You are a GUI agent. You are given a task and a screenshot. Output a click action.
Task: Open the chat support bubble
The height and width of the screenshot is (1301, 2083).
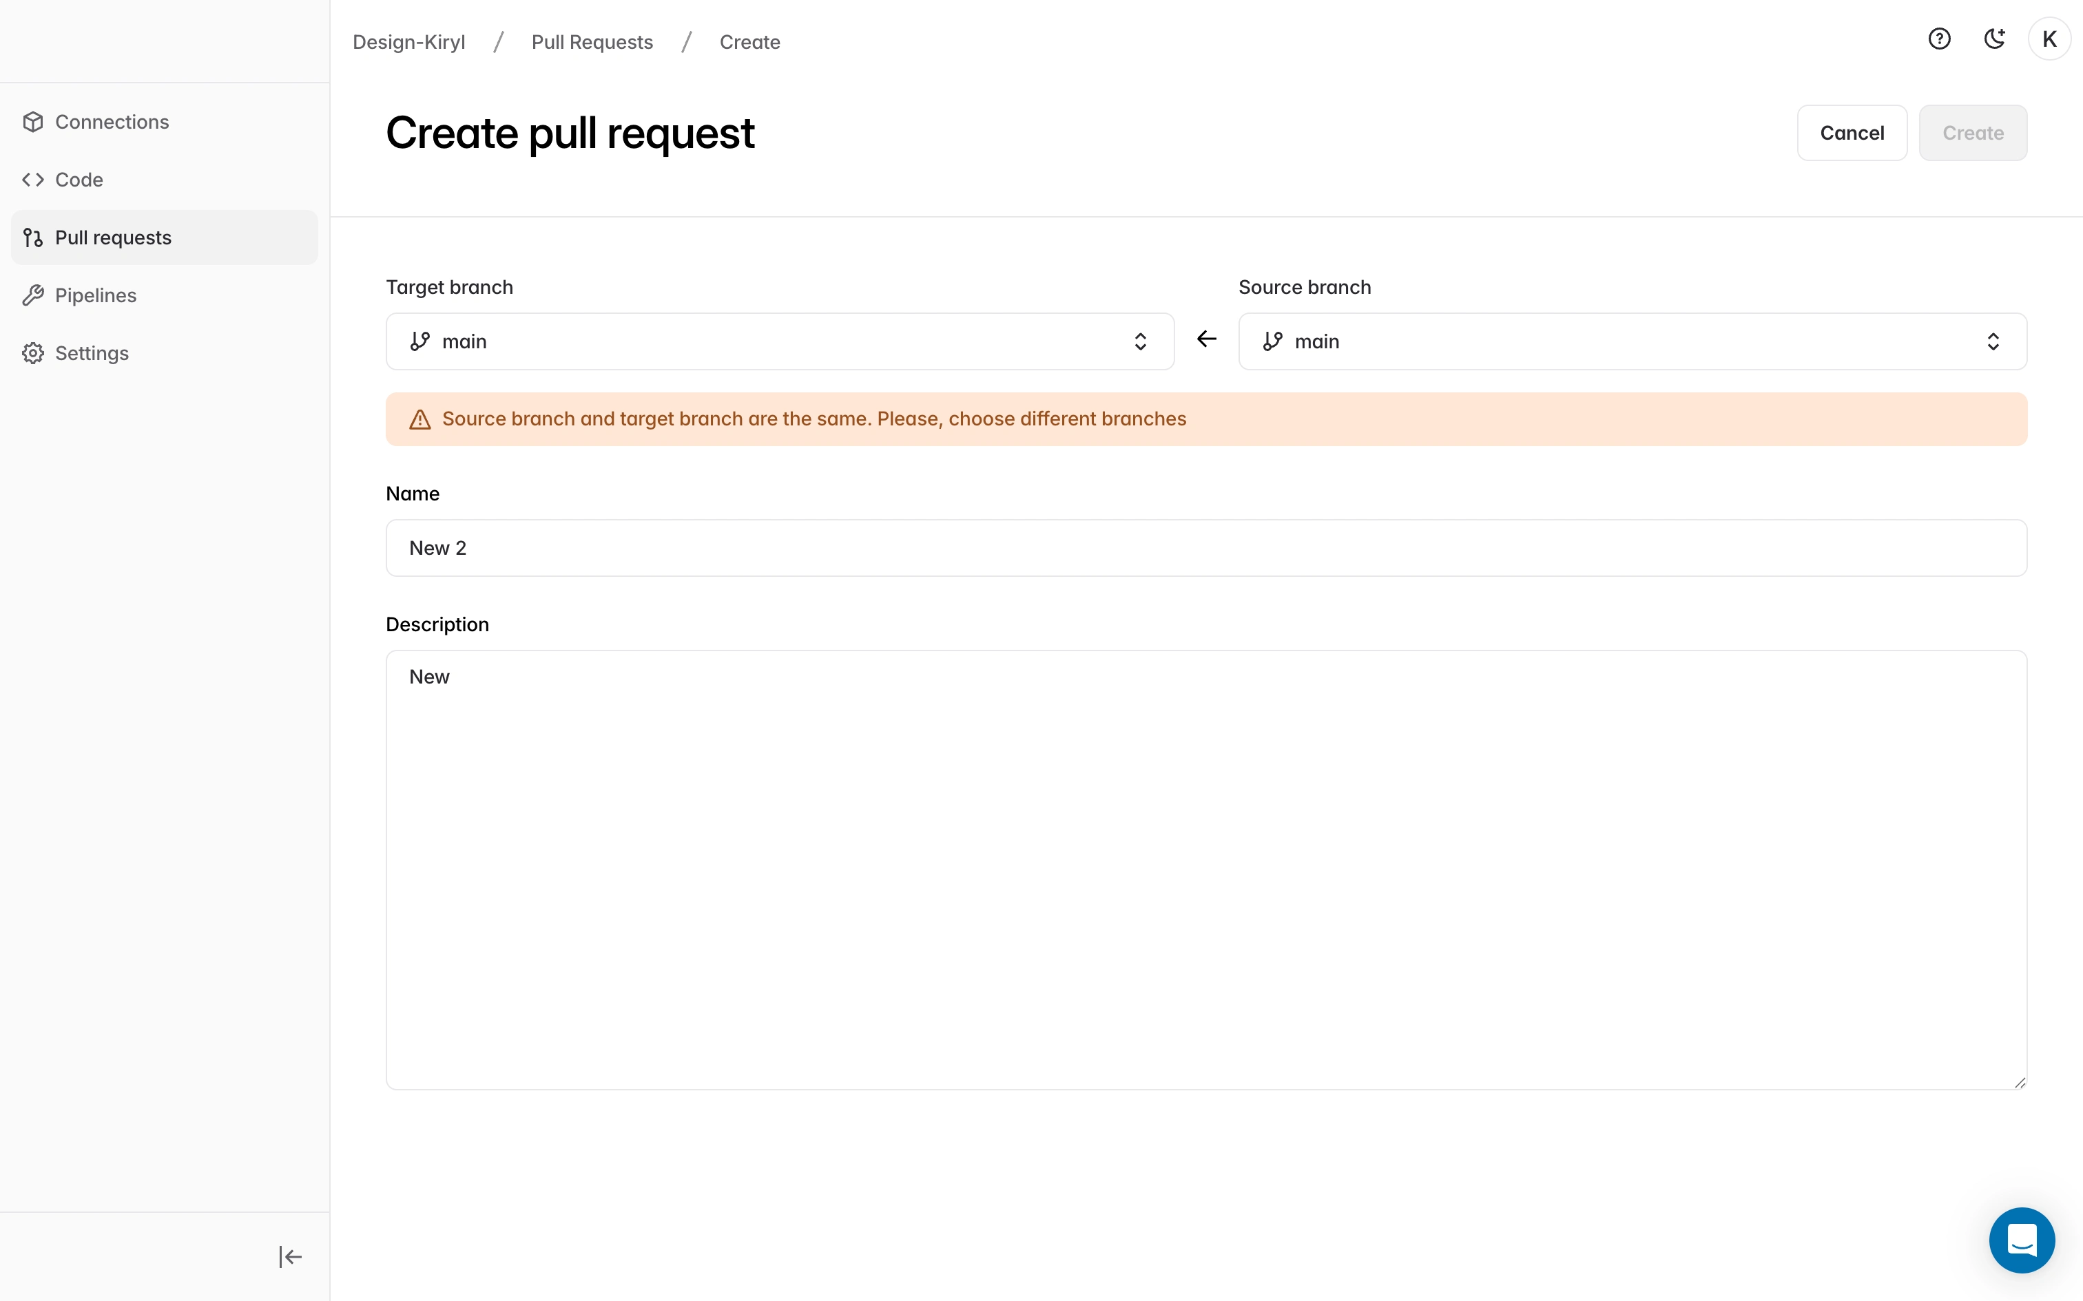point(2021,1240)
